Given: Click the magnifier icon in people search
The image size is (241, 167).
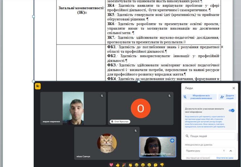Looking at the screenshot, I should [x=187, y=136].
